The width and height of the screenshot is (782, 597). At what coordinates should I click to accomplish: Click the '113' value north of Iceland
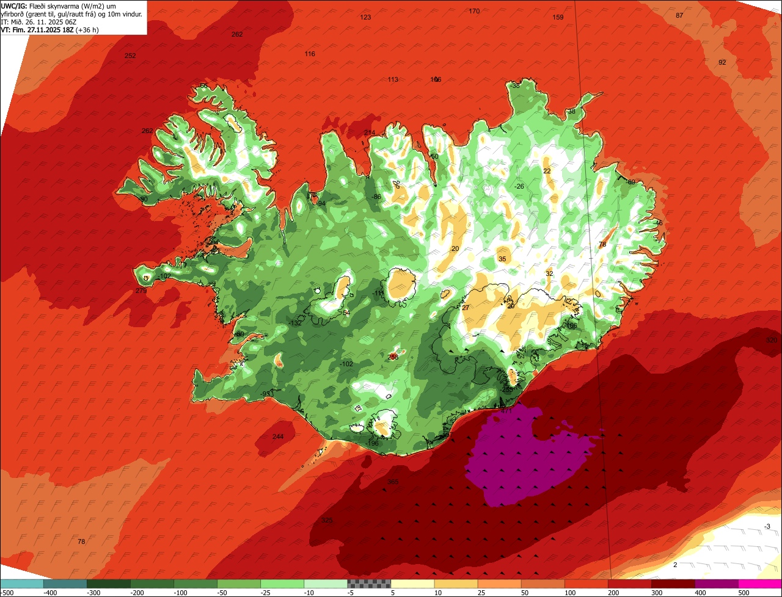pos(393,79)
